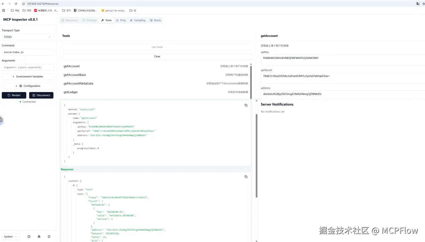Click the Connected status text
The height and width of the screenshot is (242, 425).
tap(29, 102)
